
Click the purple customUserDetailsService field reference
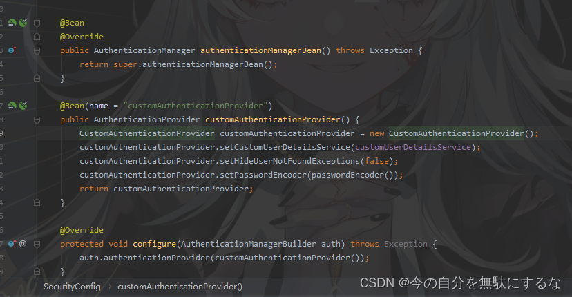[413, 147]
